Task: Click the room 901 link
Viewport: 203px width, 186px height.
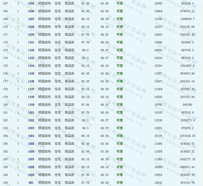Action: tap(31, 183)
